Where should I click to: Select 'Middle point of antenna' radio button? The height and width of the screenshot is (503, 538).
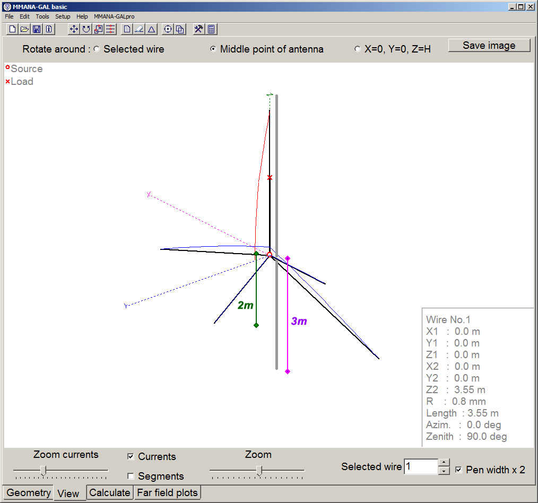pos(213,49)
